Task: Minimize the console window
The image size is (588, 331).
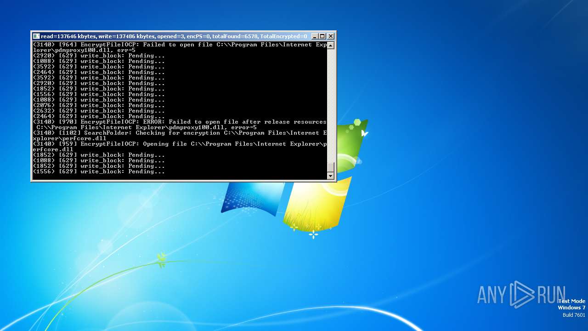Action: click(315, 36)
